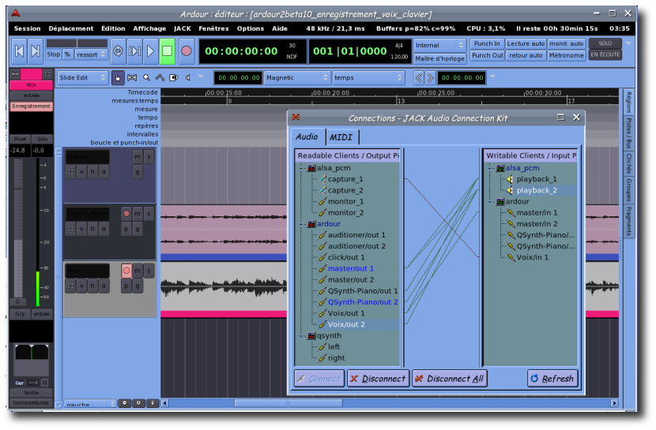The height and width of the screenshot is (430, 656).
Task: Switch to the MIDI tab
Action: (341, 137)
